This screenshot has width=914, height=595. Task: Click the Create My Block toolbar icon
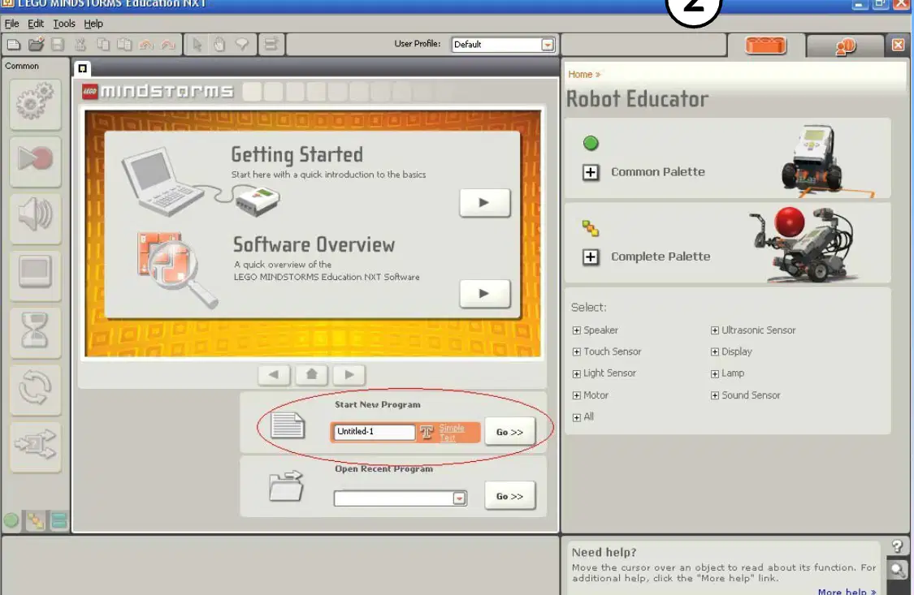point(271,45)
